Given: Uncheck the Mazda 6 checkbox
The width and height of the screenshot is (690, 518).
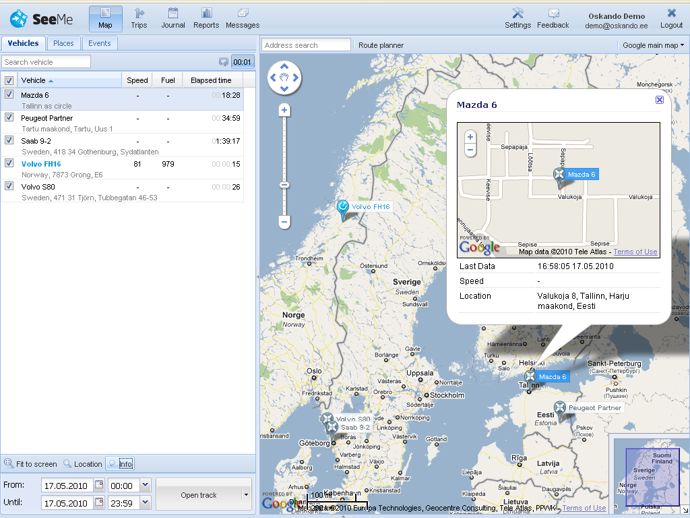Looking at the screenshot, I should (x=9, y=94).
